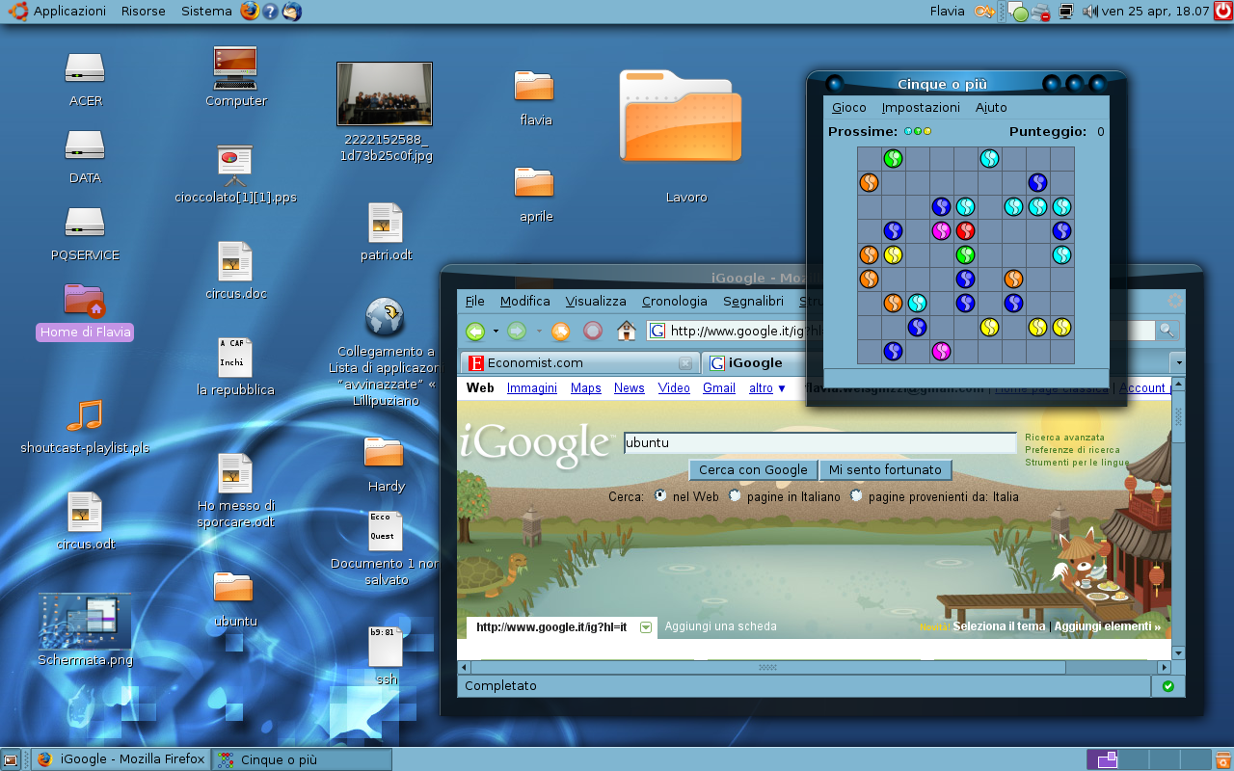Open the Segnalibri menu in Firefox
This screenshot has height=771, width=1234.
[x=753, y=302]
